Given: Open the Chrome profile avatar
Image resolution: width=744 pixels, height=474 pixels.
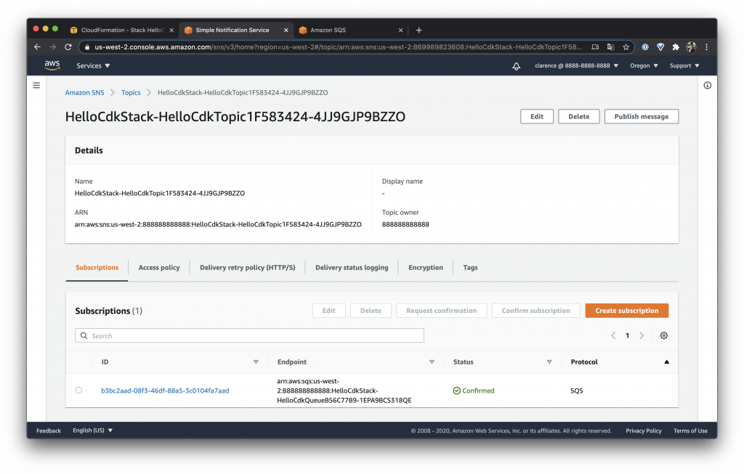Looking at the screenshot, I should 691,47.
